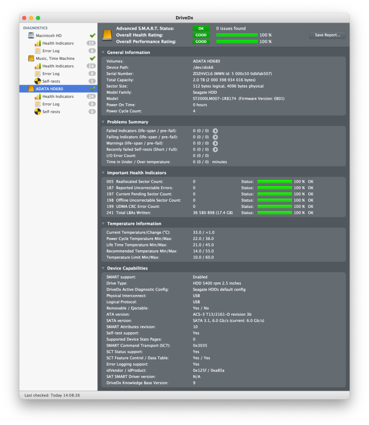Click the OK S.M.A.R.T. status badge
369x425 pixels.
click(x=201, y=28)
